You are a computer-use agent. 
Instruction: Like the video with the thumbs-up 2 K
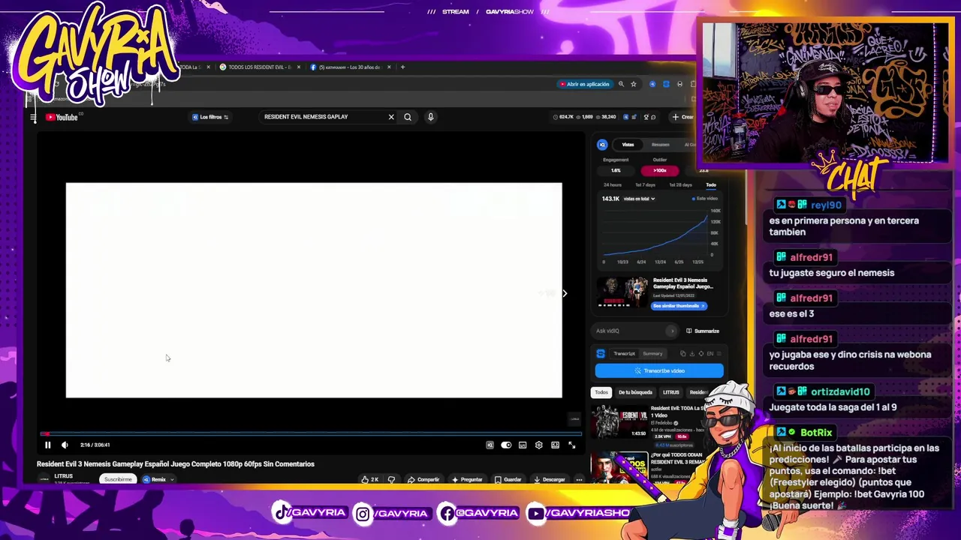(x=369, y=479)
